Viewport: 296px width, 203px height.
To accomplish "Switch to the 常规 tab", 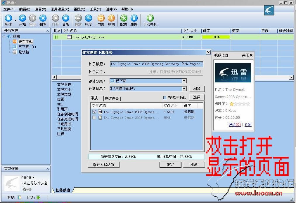I will point(94,98).
